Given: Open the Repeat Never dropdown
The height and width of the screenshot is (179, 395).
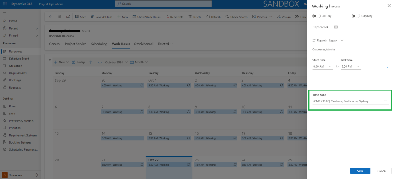Looking at the screenshot, I should coord(336,41).
